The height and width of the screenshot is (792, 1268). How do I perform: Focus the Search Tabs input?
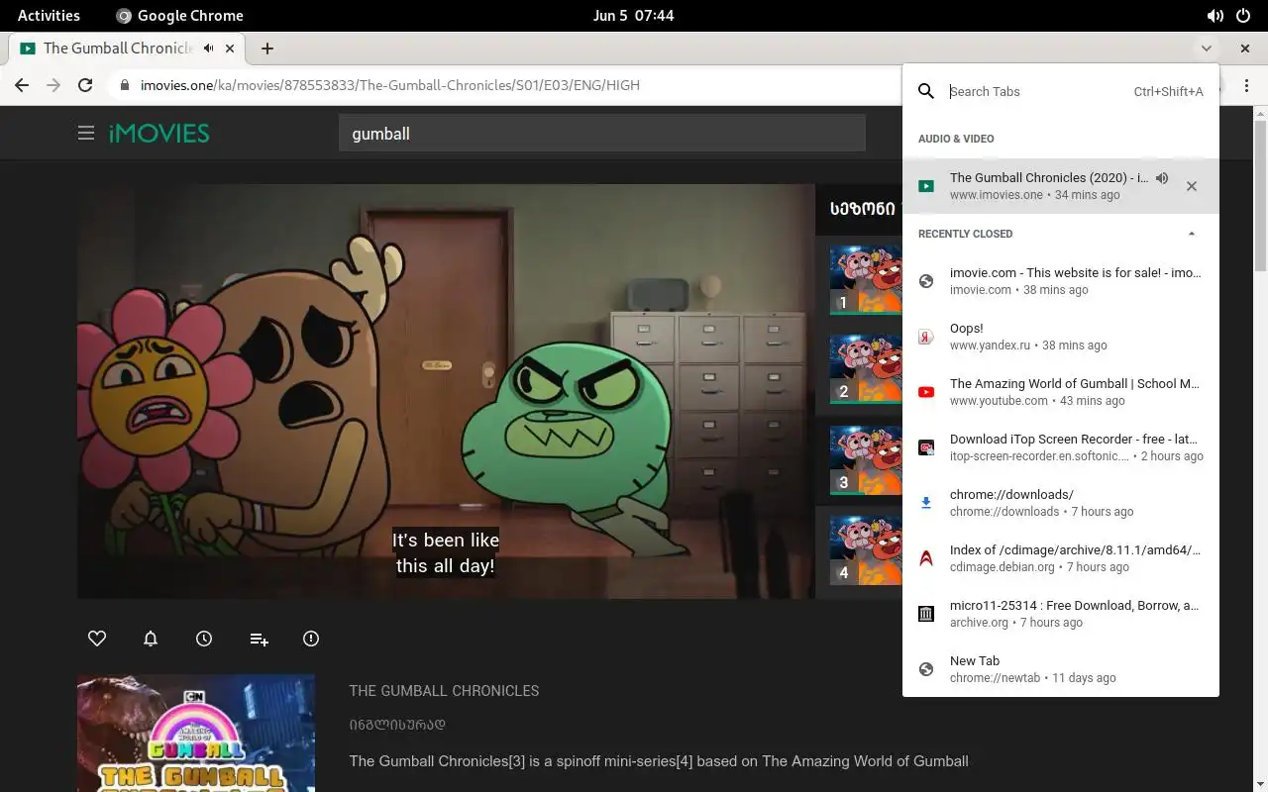pos(1035,91)
